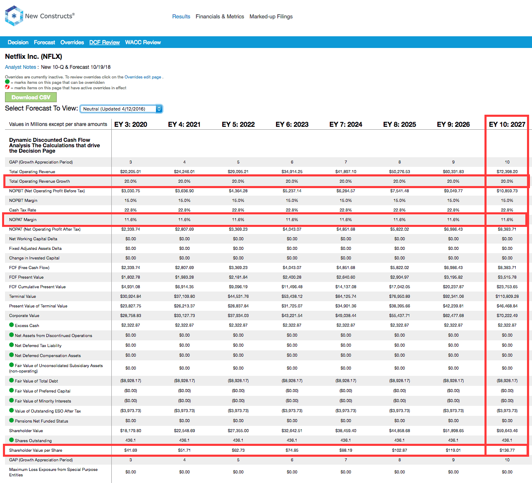Image resolution: width=532 pixels, height=483 pixels.
Task: Click green dot beside Pensions Net Funded Status
Action: coord(12,420)
